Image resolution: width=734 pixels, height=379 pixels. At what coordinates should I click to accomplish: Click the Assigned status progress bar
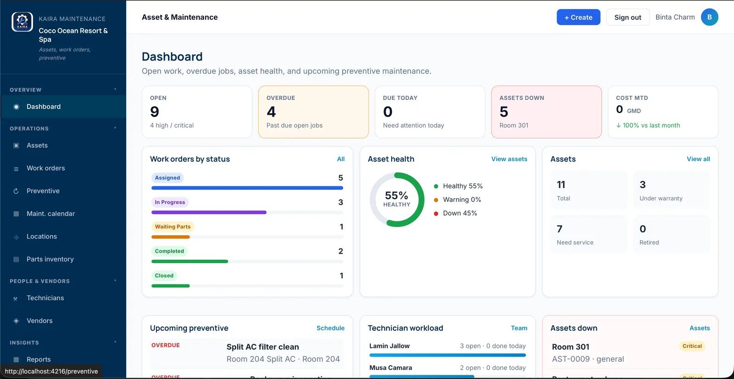pos(247,188)
